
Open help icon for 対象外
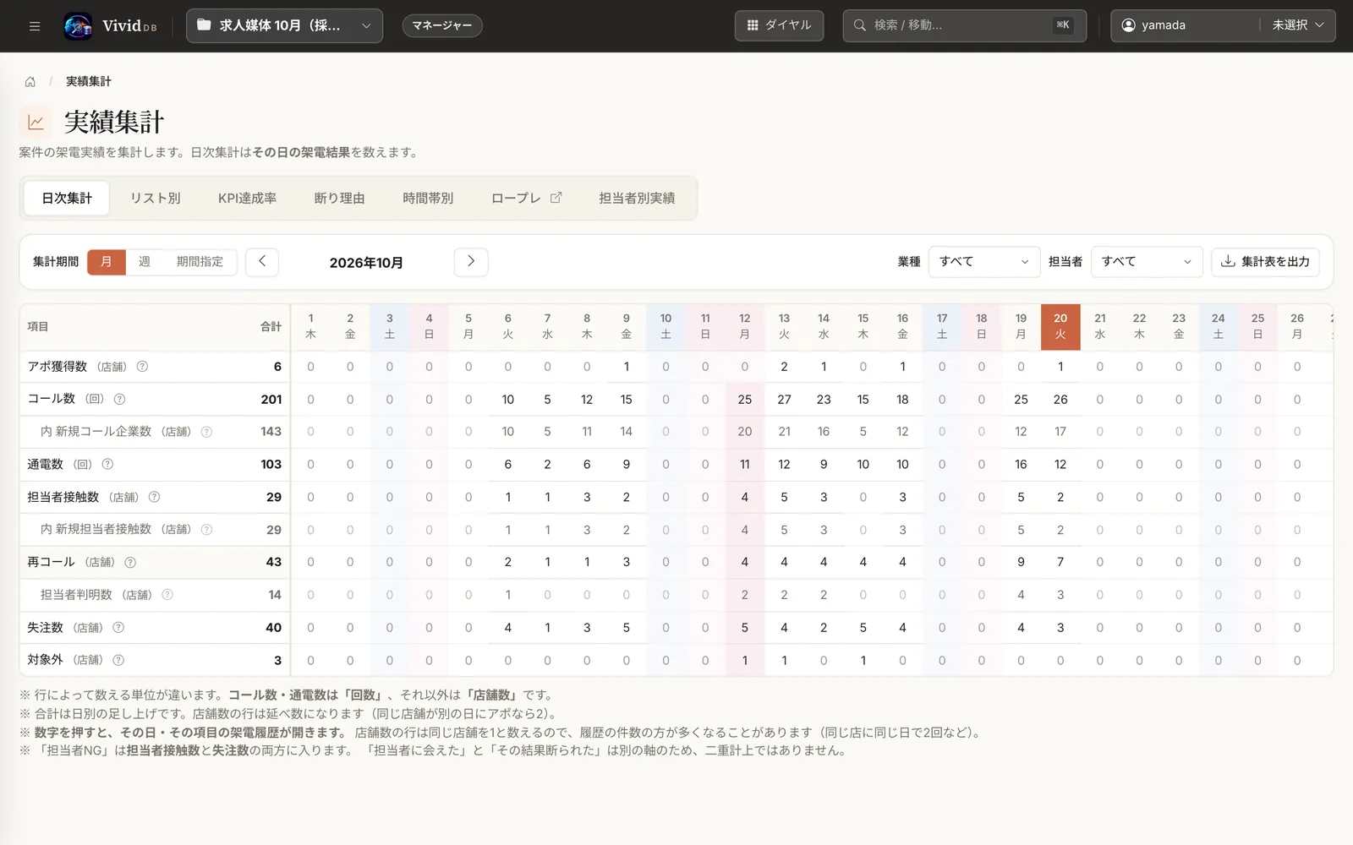(x=118, y=660)
